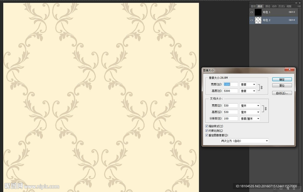This screenshot has height=192, width=303.
Task: Switch to the 图层 tab
Action: (x=253, y=6)
